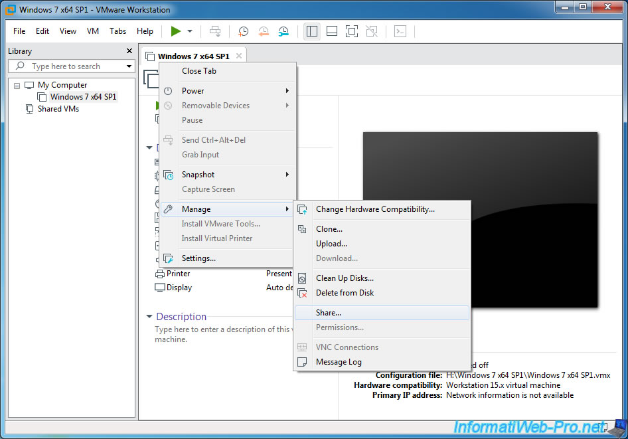Open the Edit menu
The image size is (628, 439).
point(42,31)
